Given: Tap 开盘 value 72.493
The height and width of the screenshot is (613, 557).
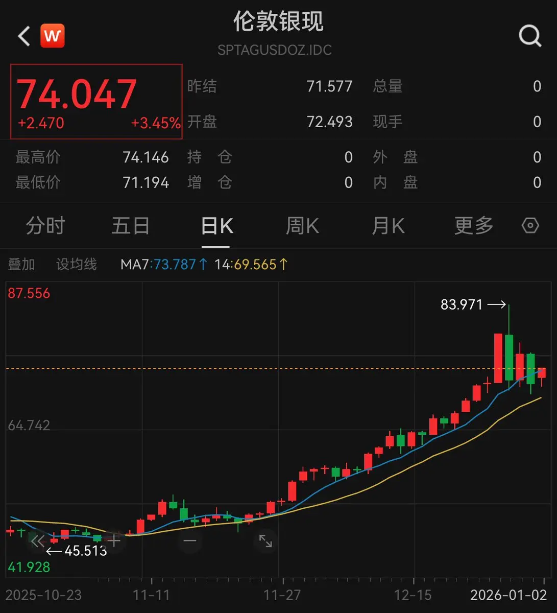Looking at the screenshot, I should tap(329, 122).
